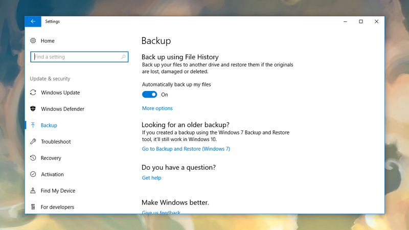Click the back arrow in title bar
The width and height of the screenshot is (409, 230).
pos(33,21)
